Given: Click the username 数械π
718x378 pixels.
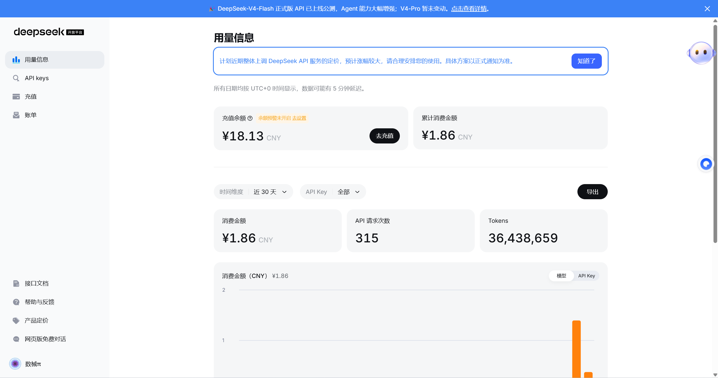Looking at the screenshot, I should point(33,364).
